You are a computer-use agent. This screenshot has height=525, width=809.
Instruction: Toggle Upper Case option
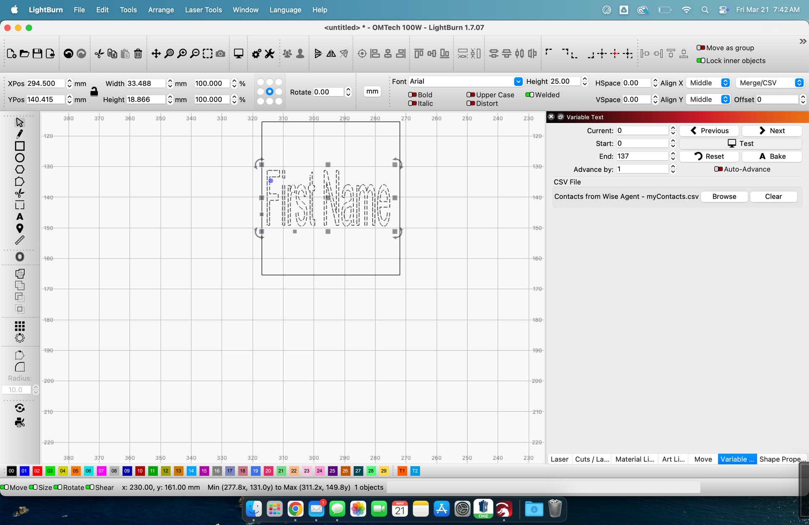tap(471, 95)
